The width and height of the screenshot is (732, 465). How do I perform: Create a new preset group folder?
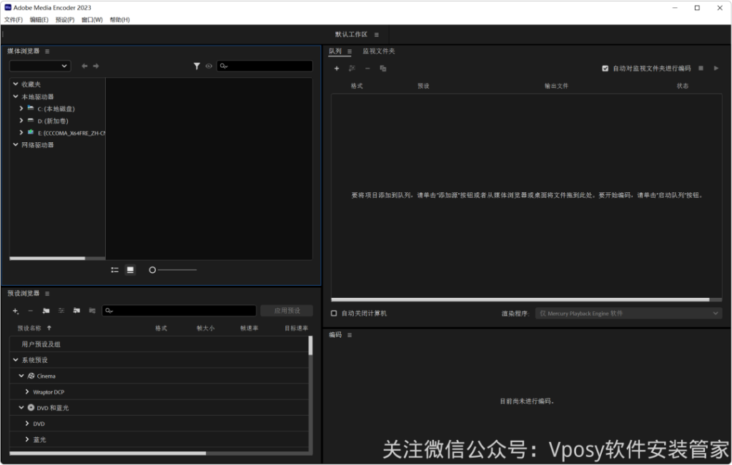pos(46,311)
